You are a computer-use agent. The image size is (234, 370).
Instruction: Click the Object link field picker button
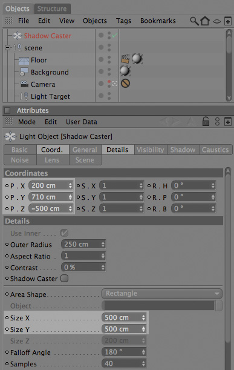click(x=219, y=306)
